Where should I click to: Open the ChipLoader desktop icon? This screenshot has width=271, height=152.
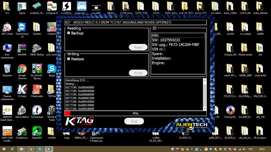point(37,91)
